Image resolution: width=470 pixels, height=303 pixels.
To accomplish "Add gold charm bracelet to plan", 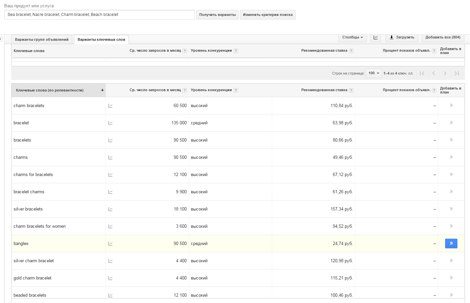I will (451, 278).
